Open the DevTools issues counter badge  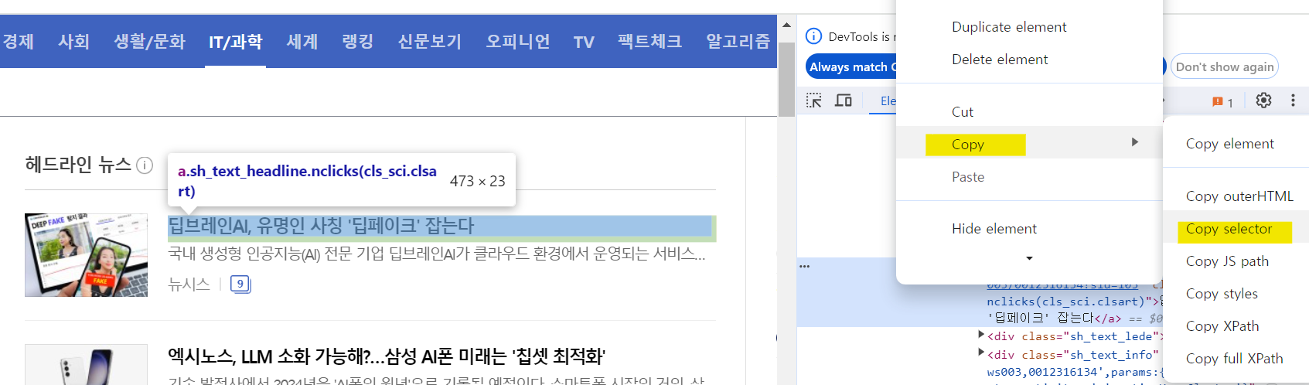coord(1223,101)
